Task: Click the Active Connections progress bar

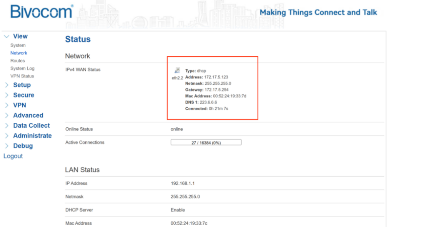Action: click(x=206, y=143)
